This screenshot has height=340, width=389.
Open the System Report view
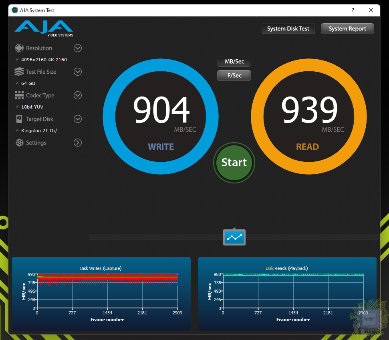pyautogui.click(x=347, y=29)
